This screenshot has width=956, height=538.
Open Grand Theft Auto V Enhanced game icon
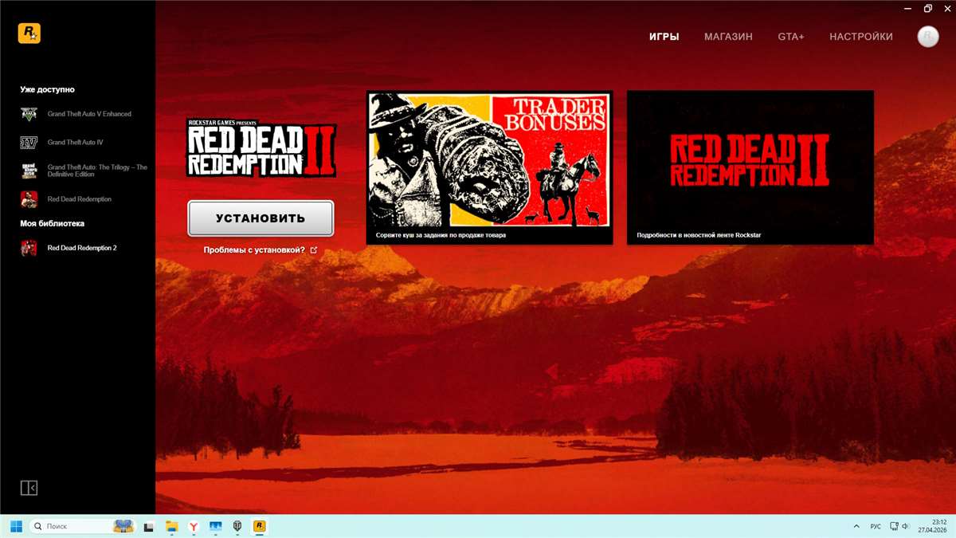click(x=29, y=114)
